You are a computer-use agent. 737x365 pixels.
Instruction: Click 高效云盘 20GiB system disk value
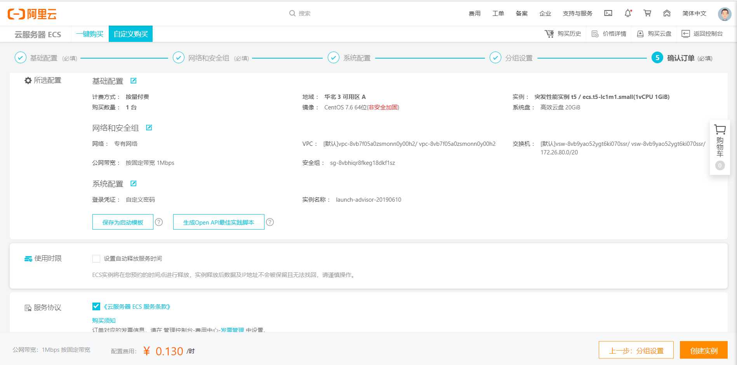560,107
